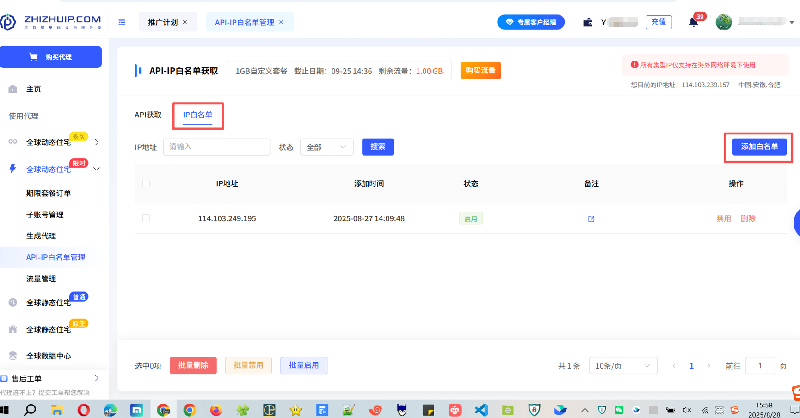
Task: Open 子账号管理 submenu
Action: coord(45,214)
